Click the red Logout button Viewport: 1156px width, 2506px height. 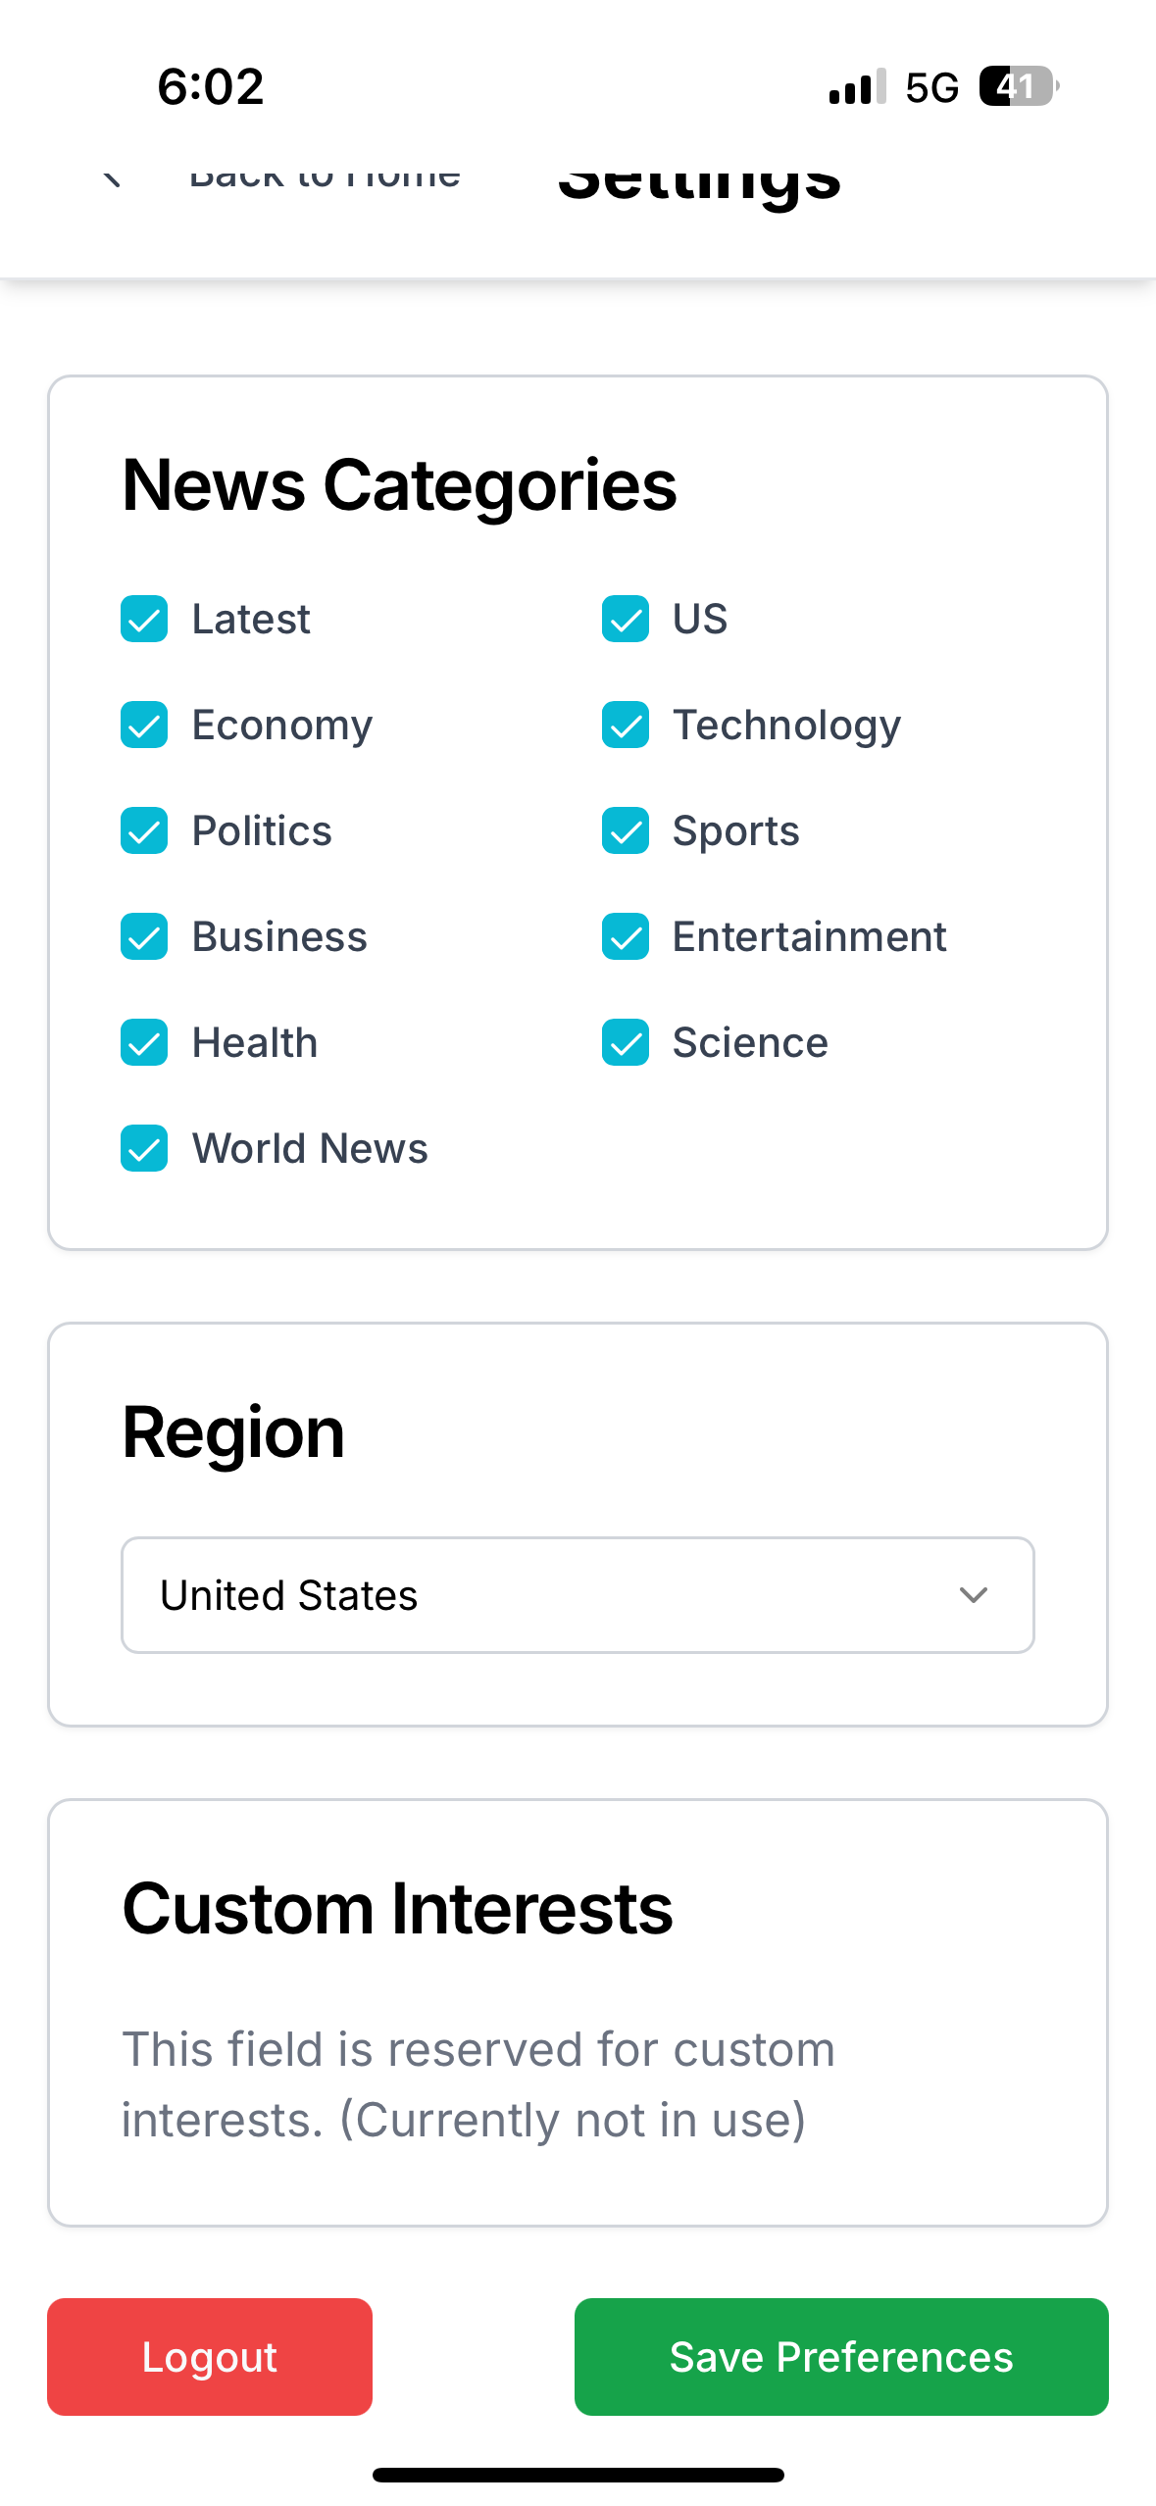(x=210, y=2356)
